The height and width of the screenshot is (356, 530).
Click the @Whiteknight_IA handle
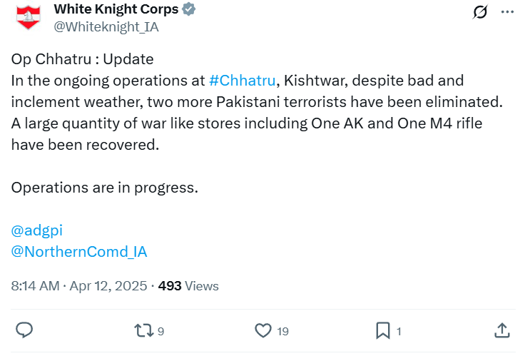point(106,26)
